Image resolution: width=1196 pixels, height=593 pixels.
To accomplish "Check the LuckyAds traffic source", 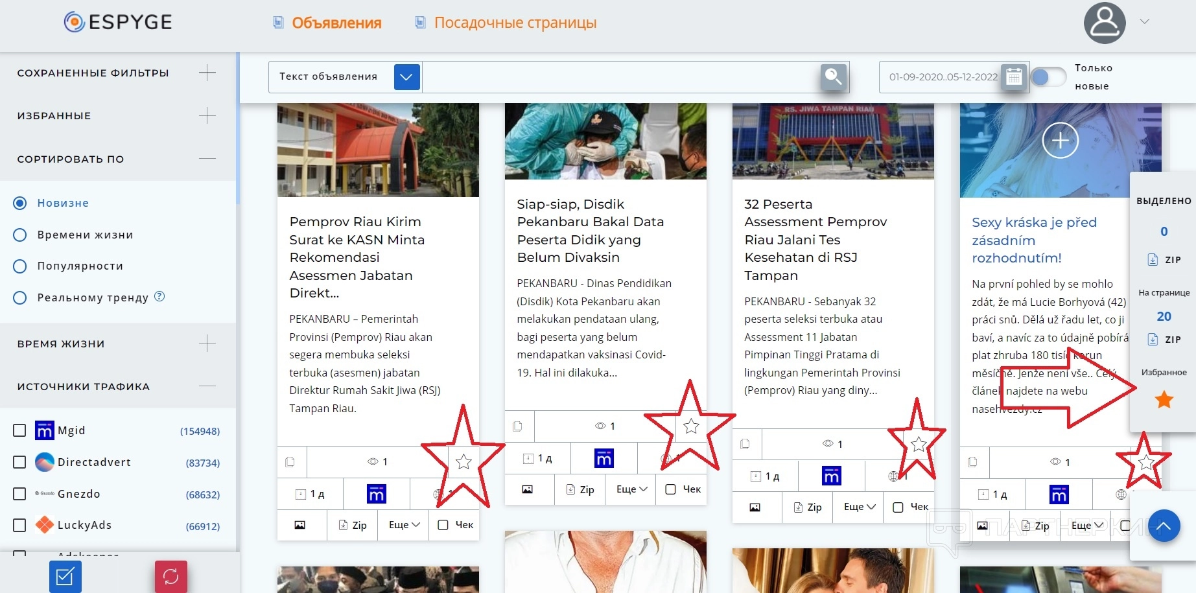I will tap(19, 525).
